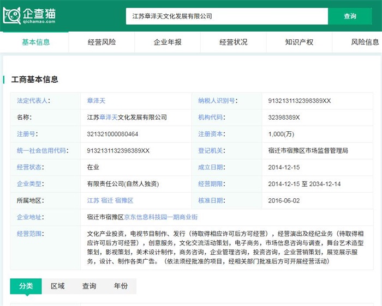Screen dimensions: 382x306
Task: Select the 区域 filter tab
Action: pos(57,286)
